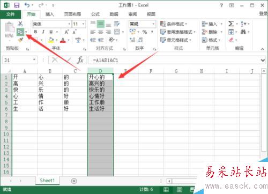Increase indent icon
This screenshot has height=194, width=268.
(101, 40)
